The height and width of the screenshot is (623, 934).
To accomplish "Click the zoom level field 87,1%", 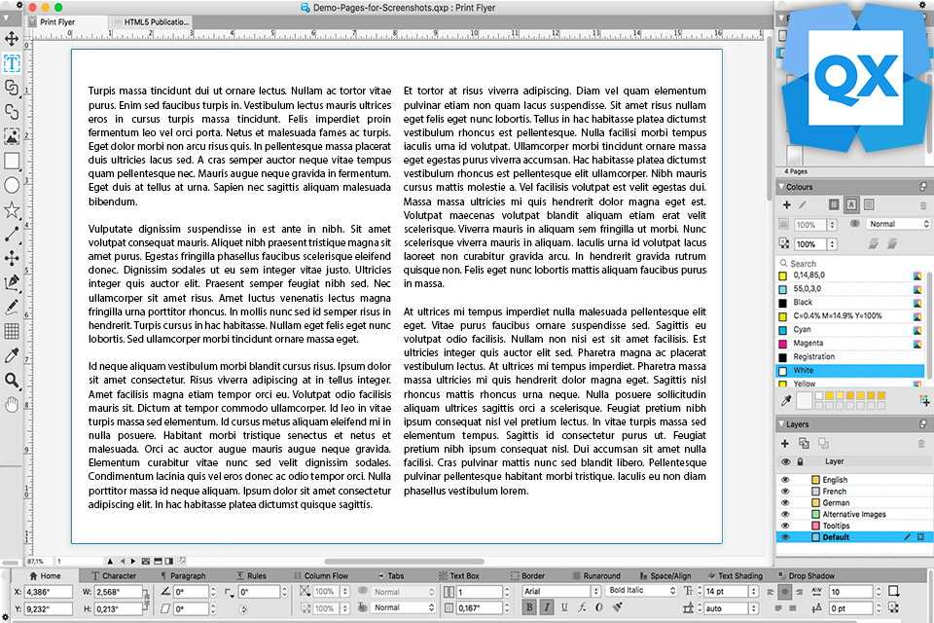I will (38, 561).
